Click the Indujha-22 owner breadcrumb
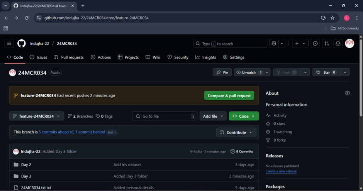Image resolution: width=363 pixels, height=191 pixels. pyautogui.click(x=39, y=44)
